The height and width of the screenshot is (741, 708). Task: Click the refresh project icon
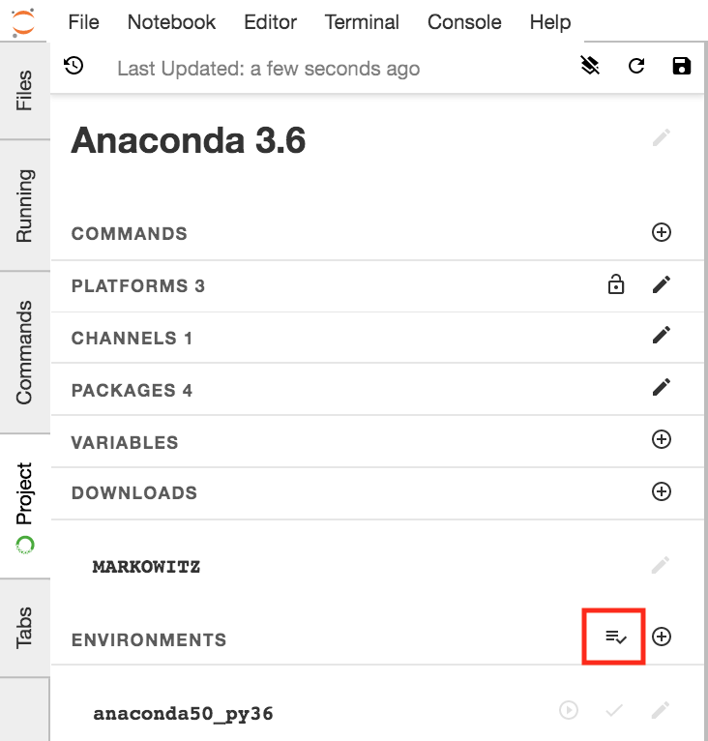click(x=635, y=66)
